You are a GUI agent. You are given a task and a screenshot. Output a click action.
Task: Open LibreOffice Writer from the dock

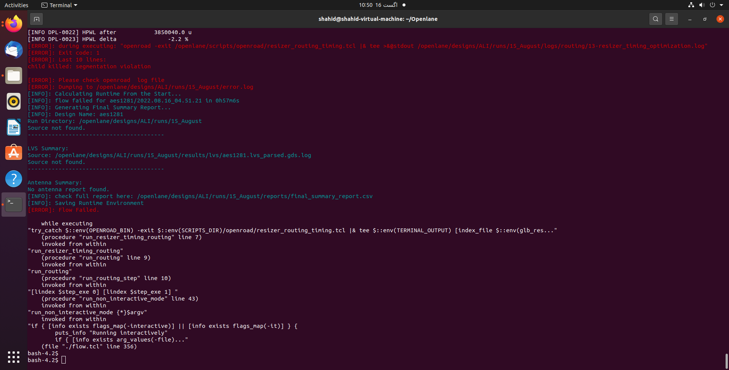click(13, 127)
